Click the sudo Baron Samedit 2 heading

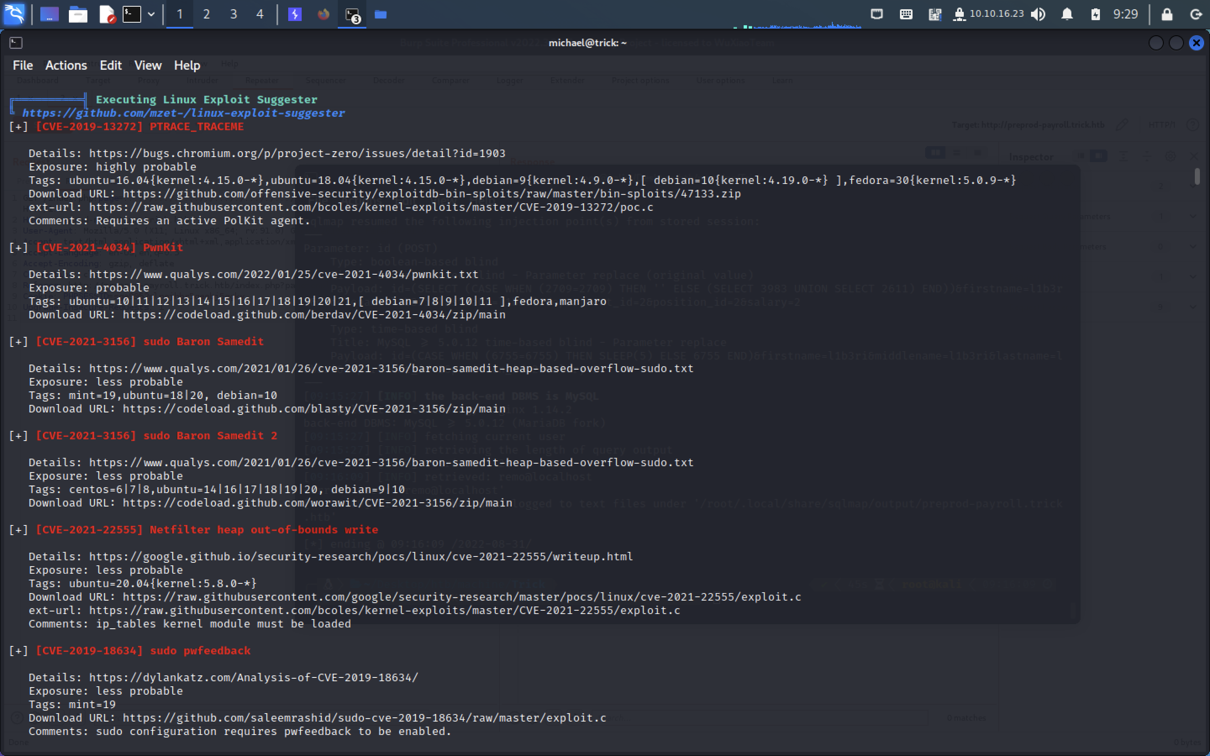click(x=210, y=436)
